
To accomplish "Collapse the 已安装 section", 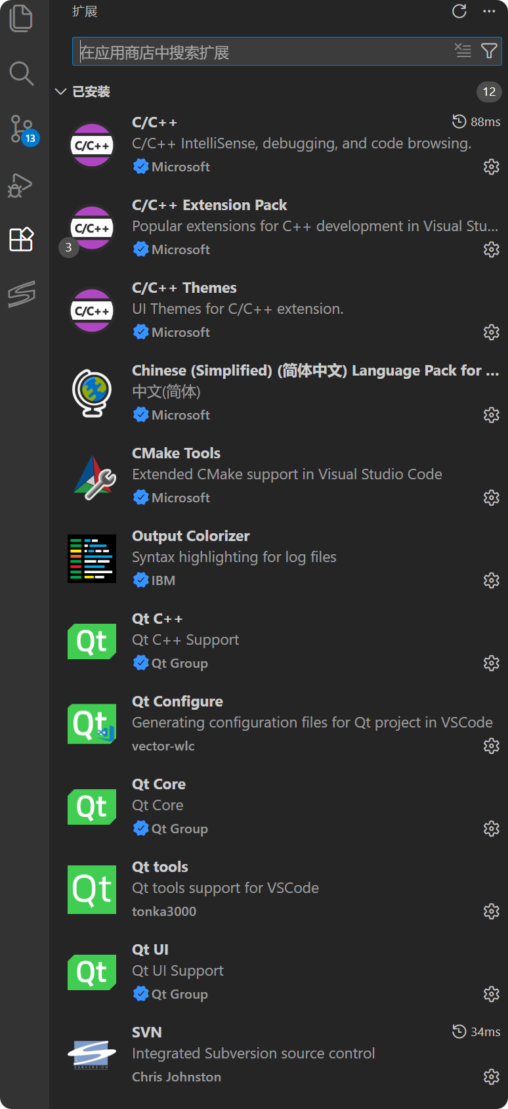I will coord(60,92).
